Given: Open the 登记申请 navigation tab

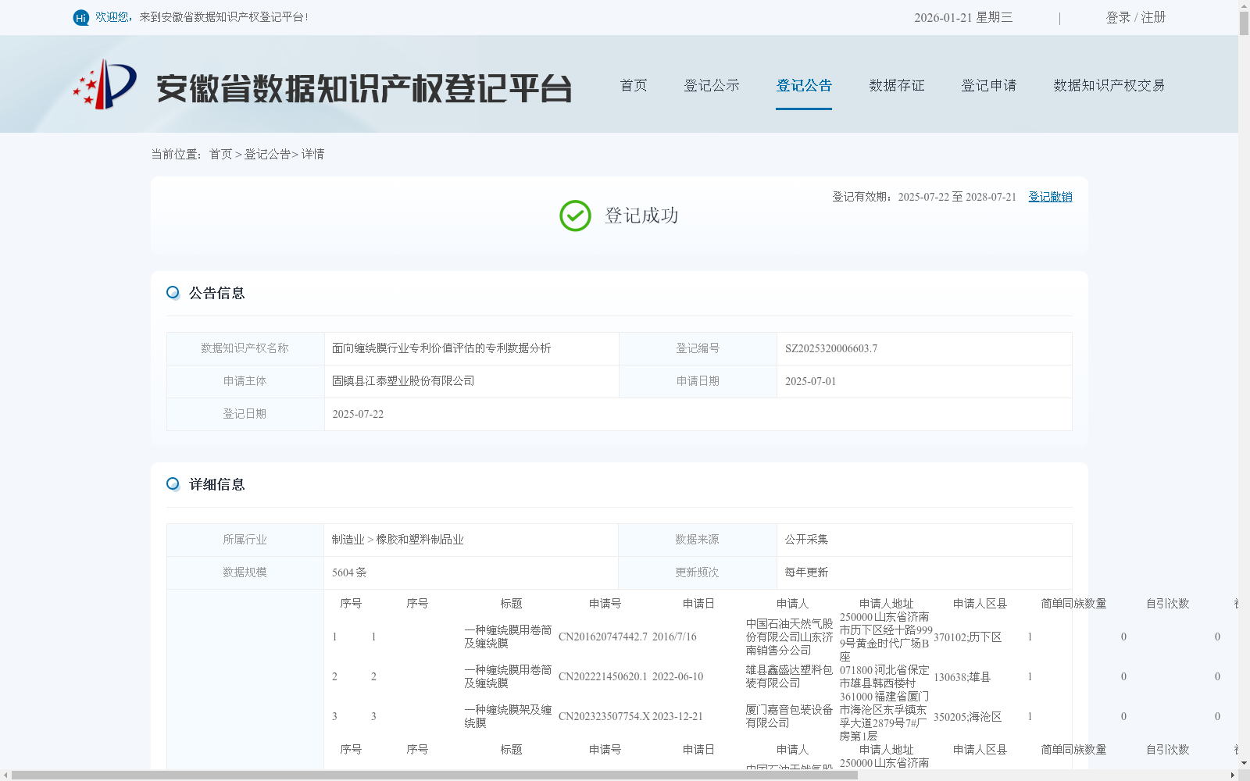Looking at the screenshot, I should (x=989, y=85).
